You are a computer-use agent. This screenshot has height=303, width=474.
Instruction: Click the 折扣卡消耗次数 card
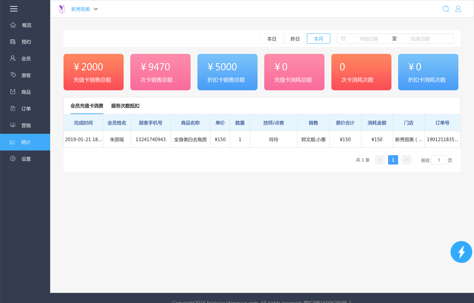(428, 72)
